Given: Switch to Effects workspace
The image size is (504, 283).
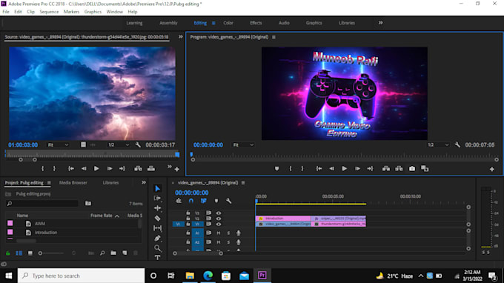Looking at the screenshot, I should coord(256,23).
